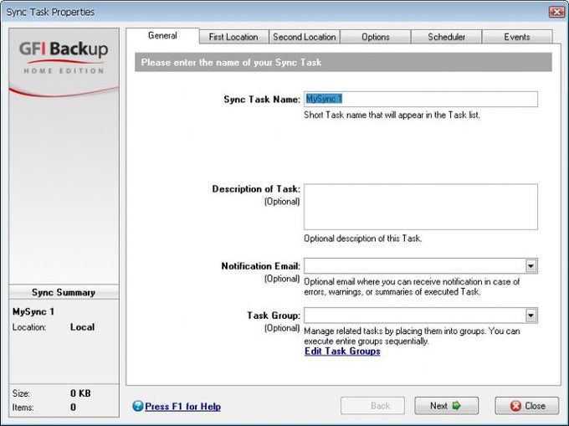
Task: Click the green arrow icon on Next
Action: pos(457,406)
